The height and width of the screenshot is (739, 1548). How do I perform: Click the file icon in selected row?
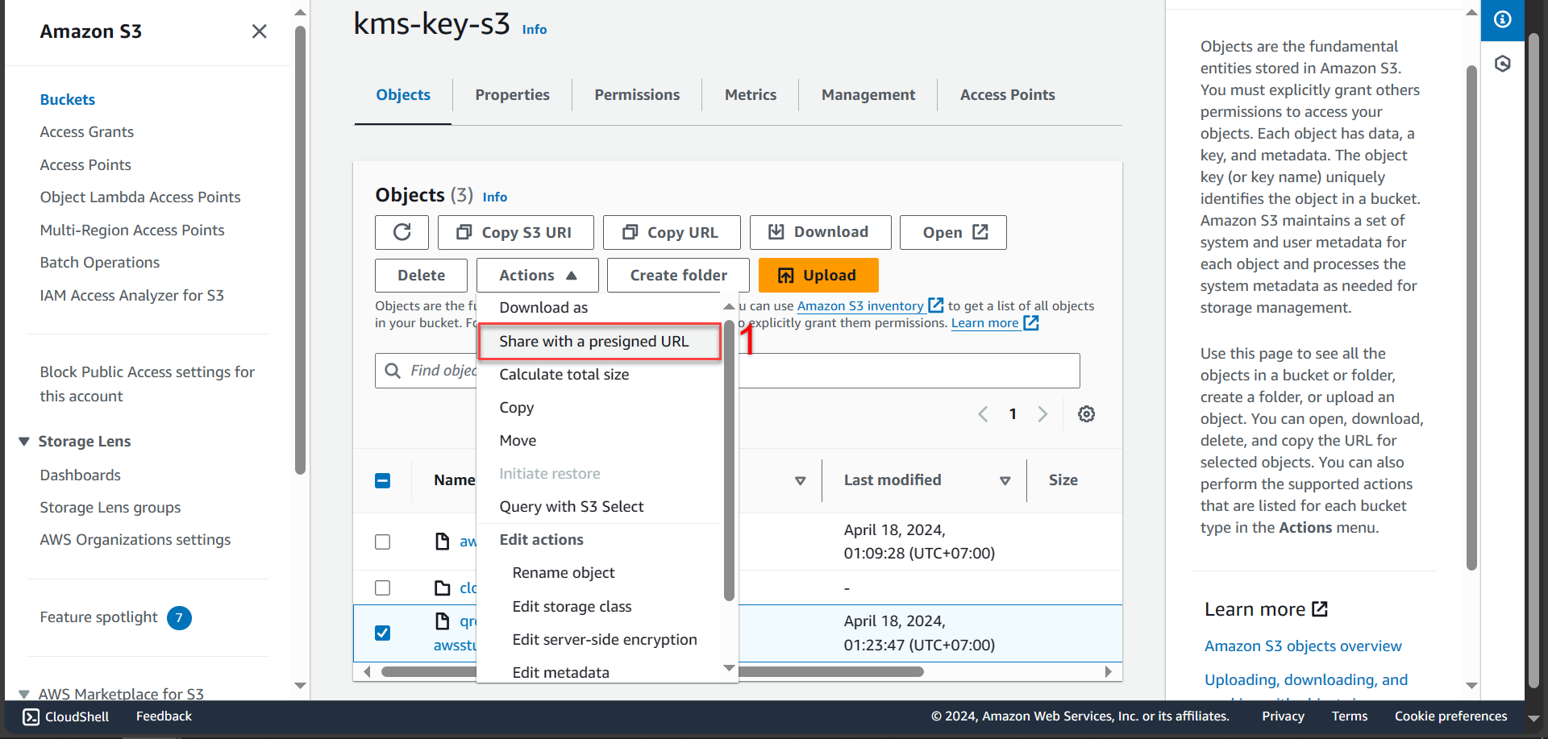click(442, 621)
